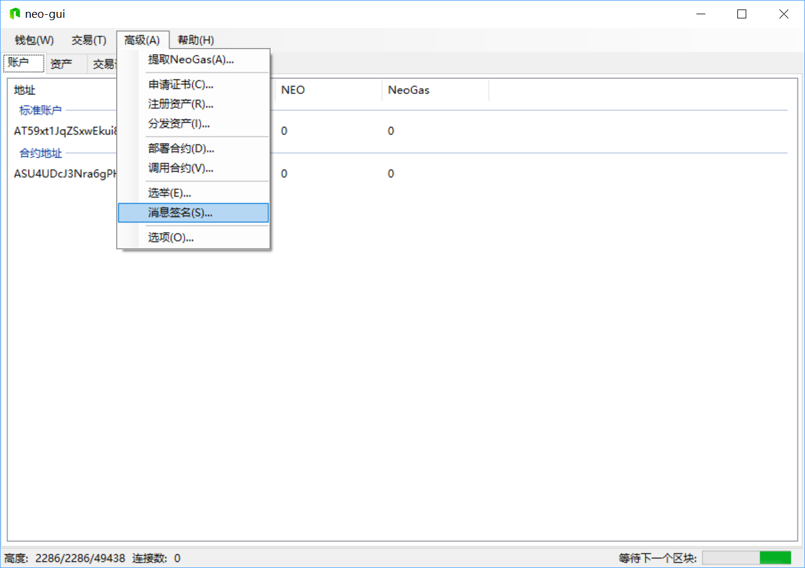Select the 标准账户 group label
This screenshot has height=568, width=805.
(x=40, y=110)
